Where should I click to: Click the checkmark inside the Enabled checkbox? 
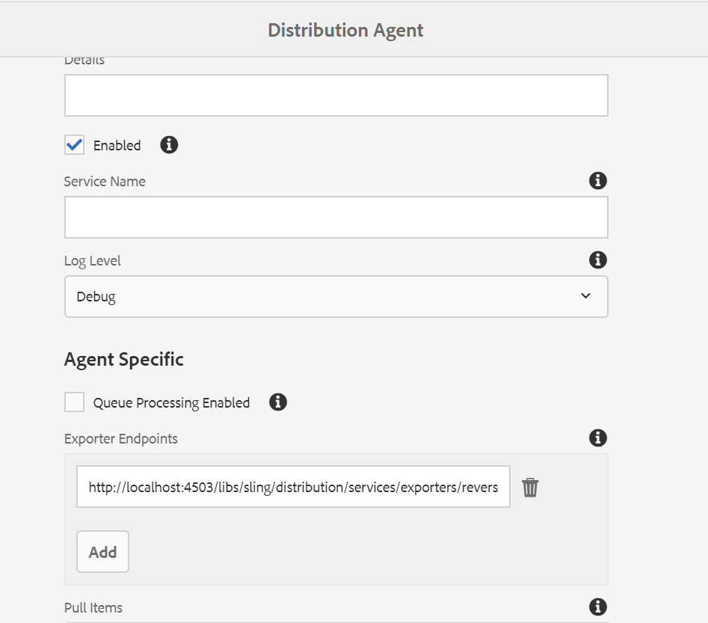73,144
